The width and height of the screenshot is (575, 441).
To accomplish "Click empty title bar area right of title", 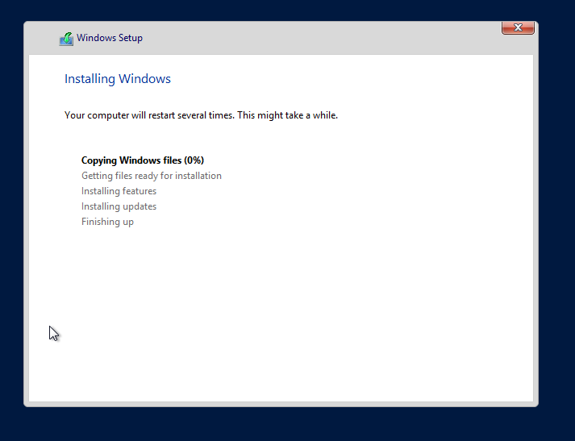I will click(323, 38).
